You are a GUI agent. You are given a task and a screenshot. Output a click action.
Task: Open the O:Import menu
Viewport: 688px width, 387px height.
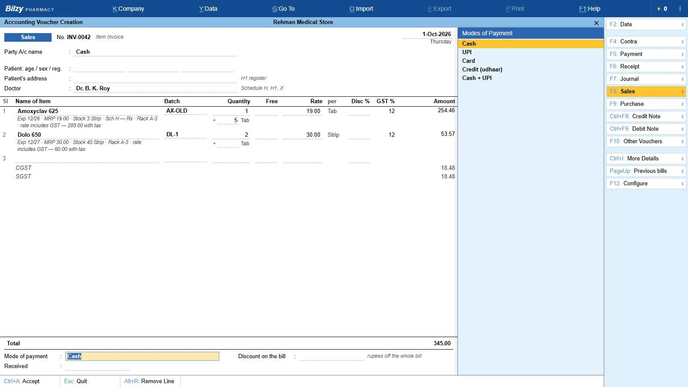point(361,9)
